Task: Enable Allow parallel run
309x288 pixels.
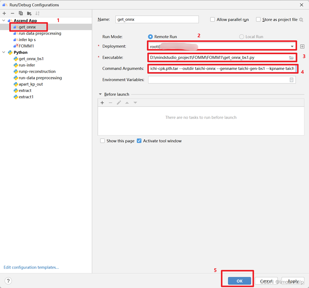Action: [212, 19]
